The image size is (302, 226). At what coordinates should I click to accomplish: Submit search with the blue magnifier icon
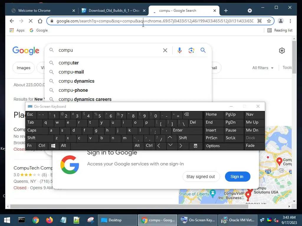203,50
